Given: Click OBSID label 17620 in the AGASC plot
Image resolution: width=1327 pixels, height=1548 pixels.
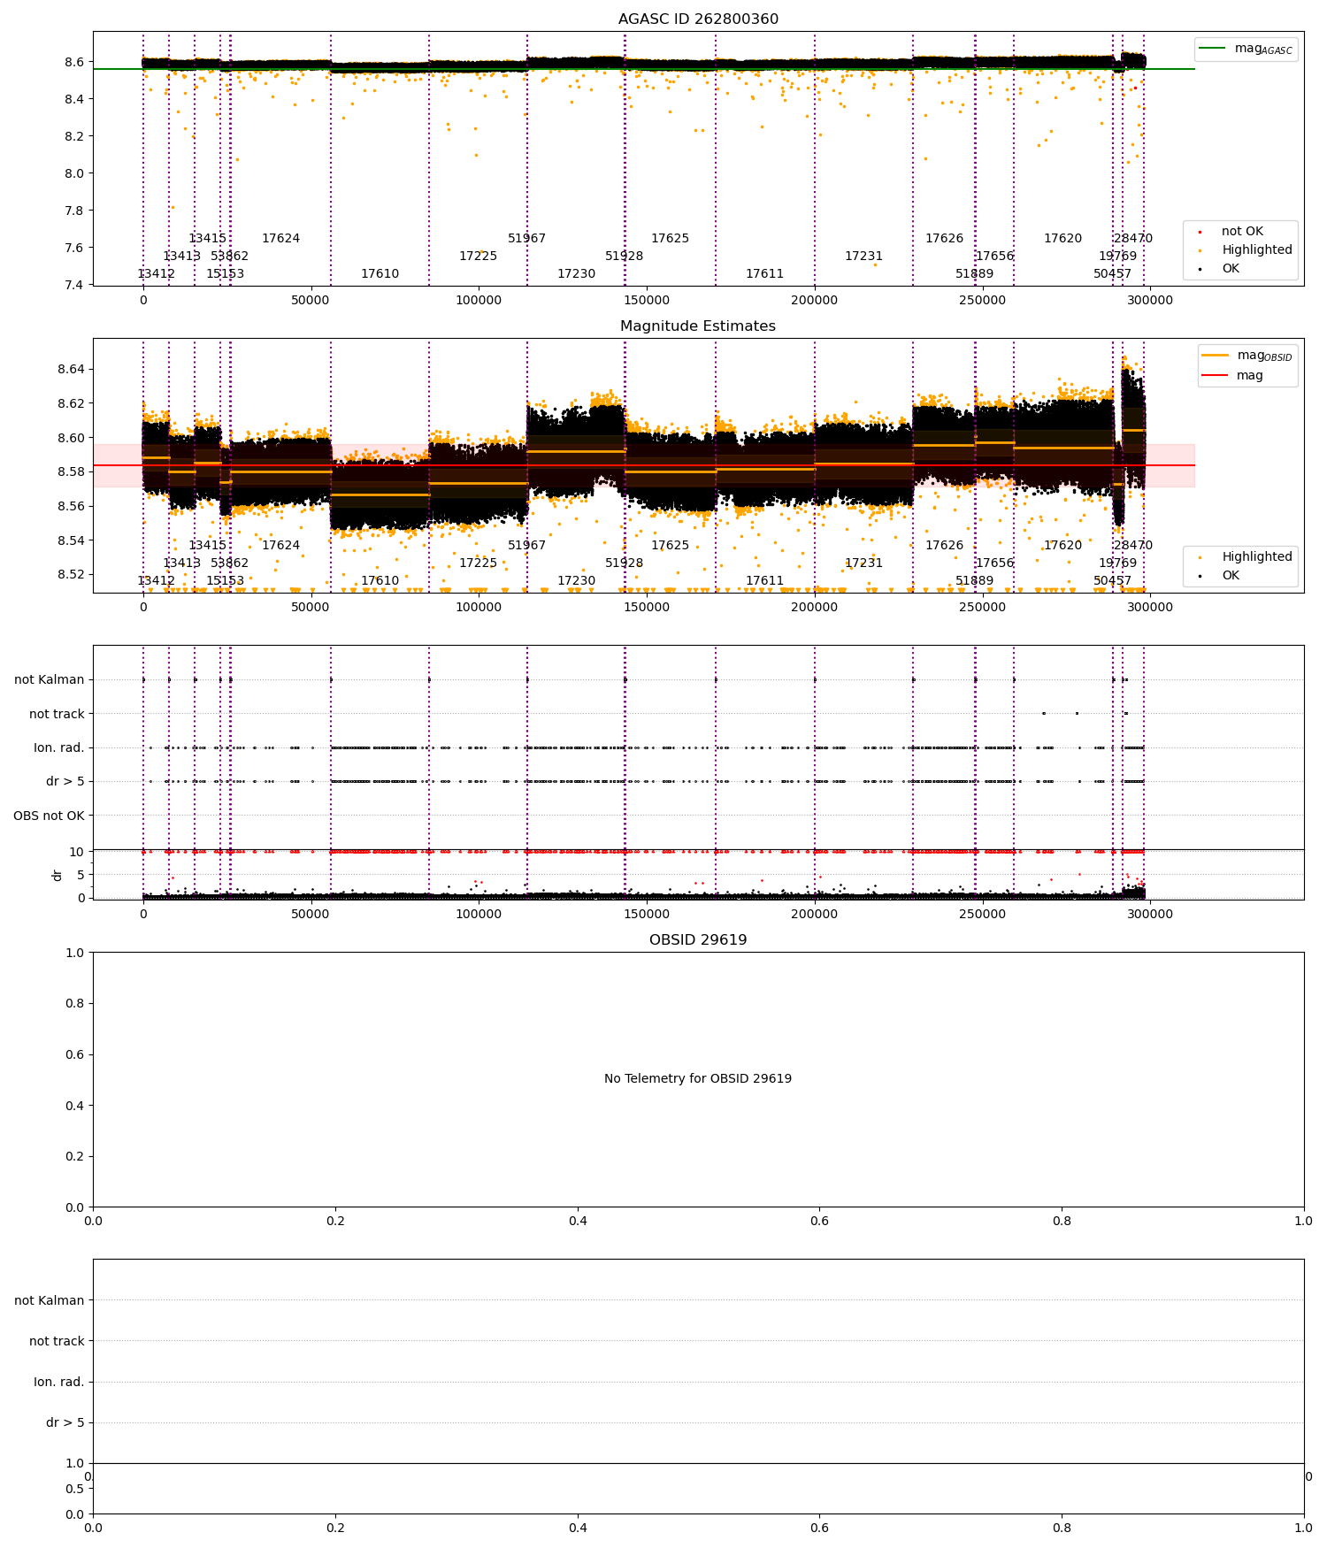Looking at the screenshot, I should (x=1062, y=239).
